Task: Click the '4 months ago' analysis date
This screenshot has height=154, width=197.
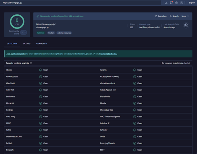Action: coord(169,27)
